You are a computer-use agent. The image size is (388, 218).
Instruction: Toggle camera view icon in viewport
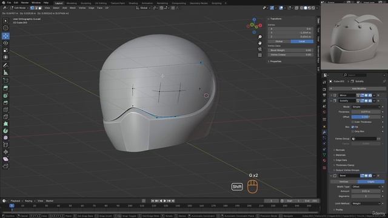260,49
